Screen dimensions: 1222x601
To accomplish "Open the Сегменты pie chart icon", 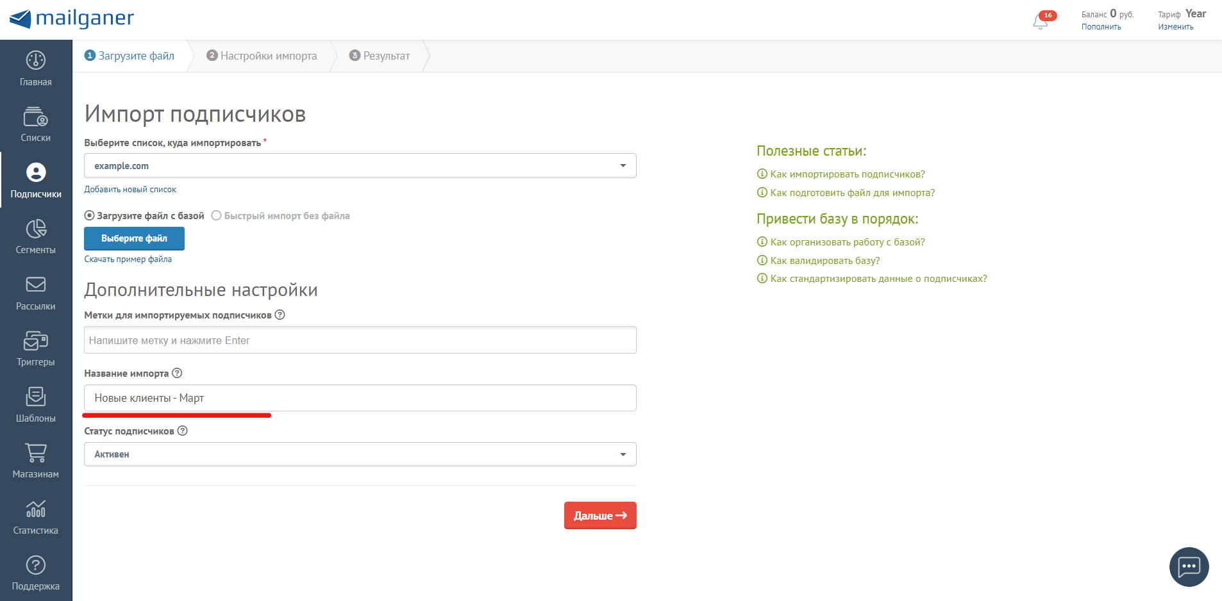I will (36, 229).
